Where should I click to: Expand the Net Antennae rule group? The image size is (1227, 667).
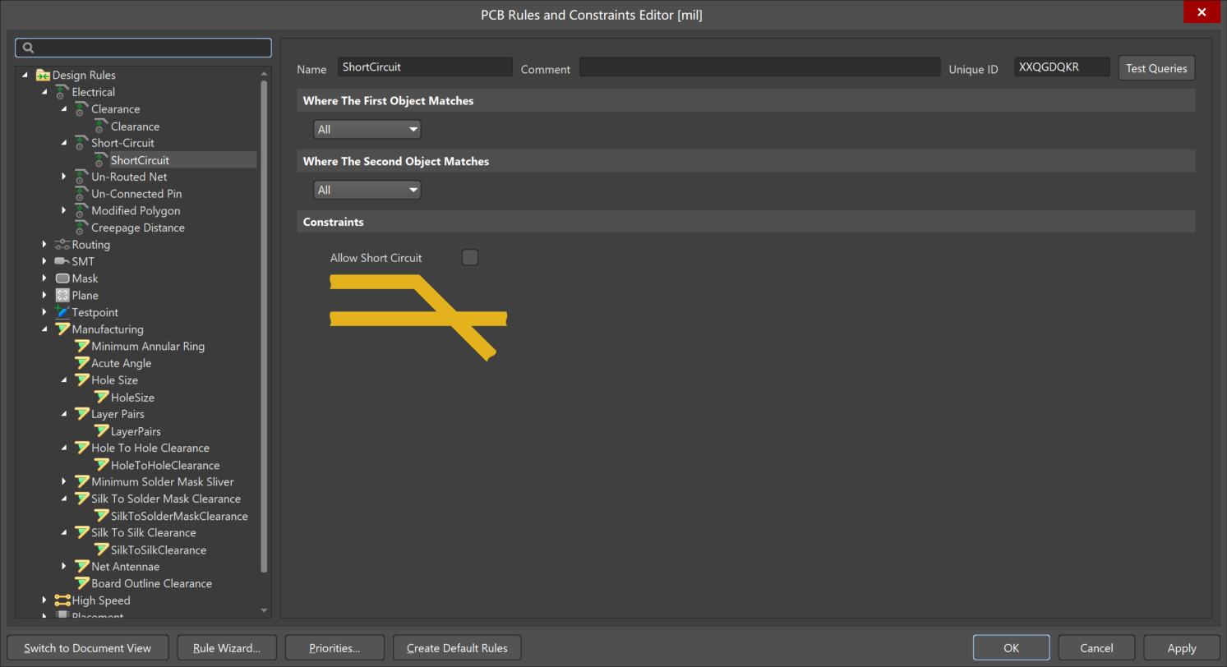click(64, 567)
